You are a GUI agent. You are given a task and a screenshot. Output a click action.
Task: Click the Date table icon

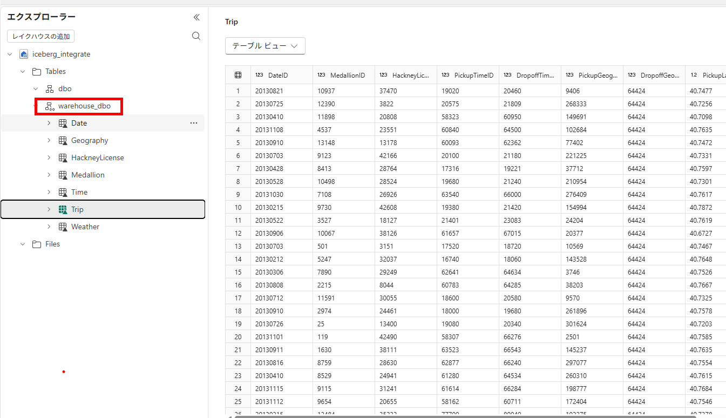click(63, 123)
